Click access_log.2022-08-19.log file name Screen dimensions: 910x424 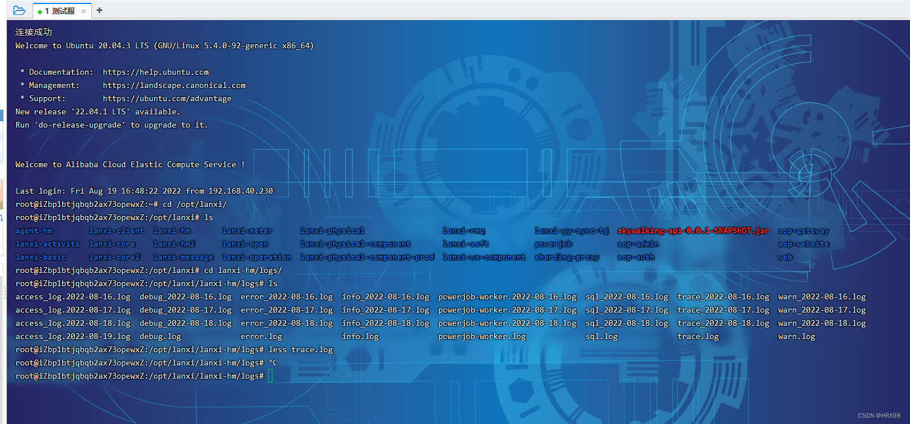click(73, 336)
